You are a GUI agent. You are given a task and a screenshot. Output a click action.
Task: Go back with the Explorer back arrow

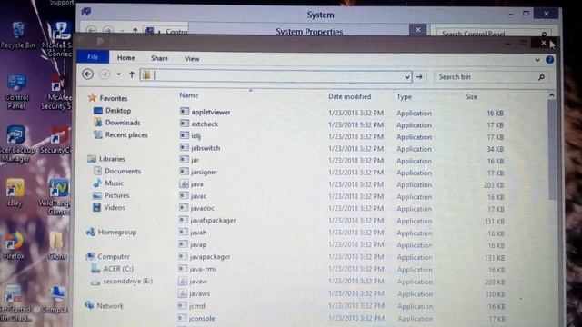[87, 74]
